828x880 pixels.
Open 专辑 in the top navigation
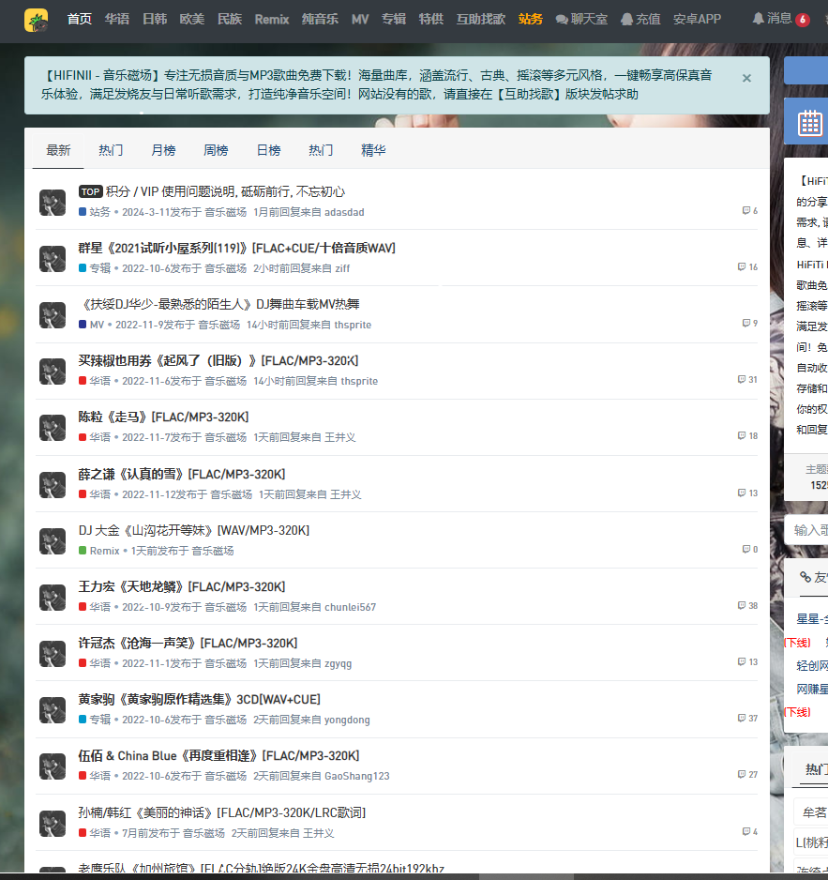(393, 19)
